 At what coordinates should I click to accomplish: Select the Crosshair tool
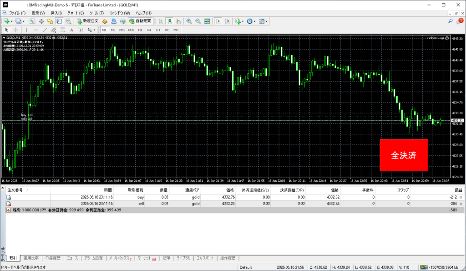(x=16, y=30)
